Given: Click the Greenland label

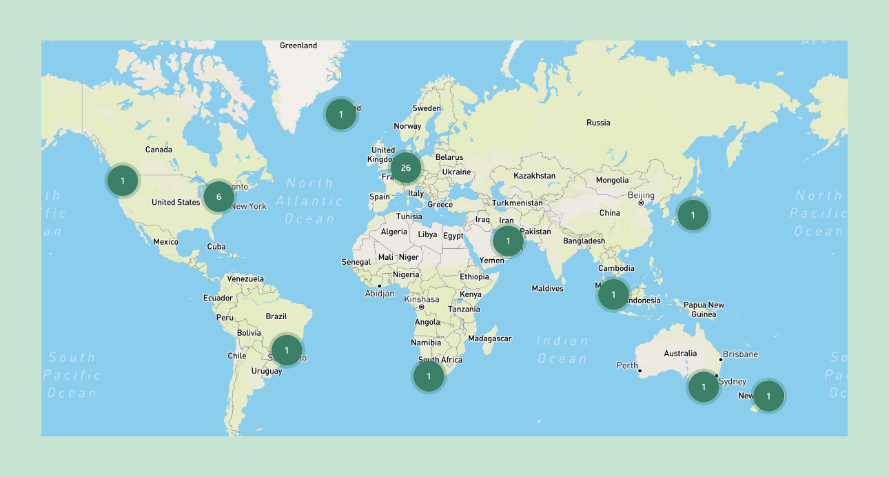Looking at the screenshot, I should [x=298, y=45].
